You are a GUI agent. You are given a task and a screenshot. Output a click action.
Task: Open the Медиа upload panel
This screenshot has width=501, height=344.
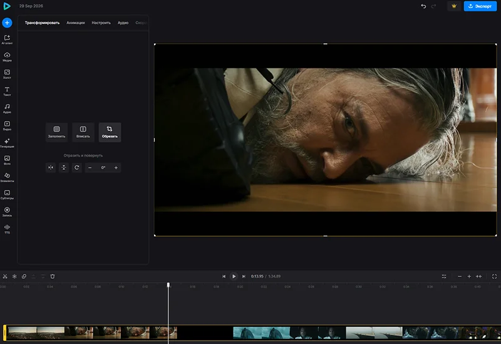(7, 57)
